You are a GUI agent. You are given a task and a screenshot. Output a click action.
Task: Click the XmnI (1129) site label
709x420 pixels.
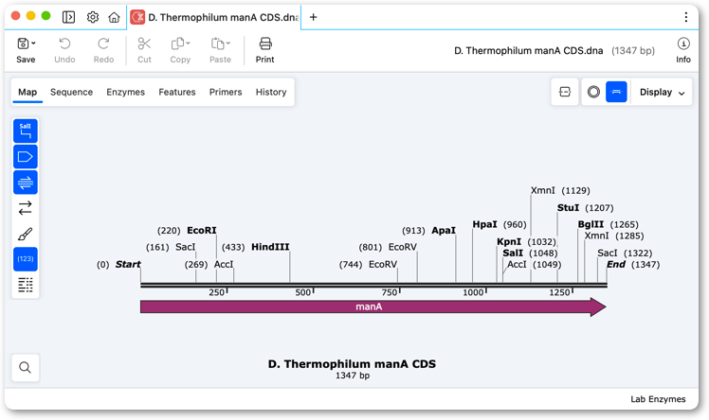560,190
